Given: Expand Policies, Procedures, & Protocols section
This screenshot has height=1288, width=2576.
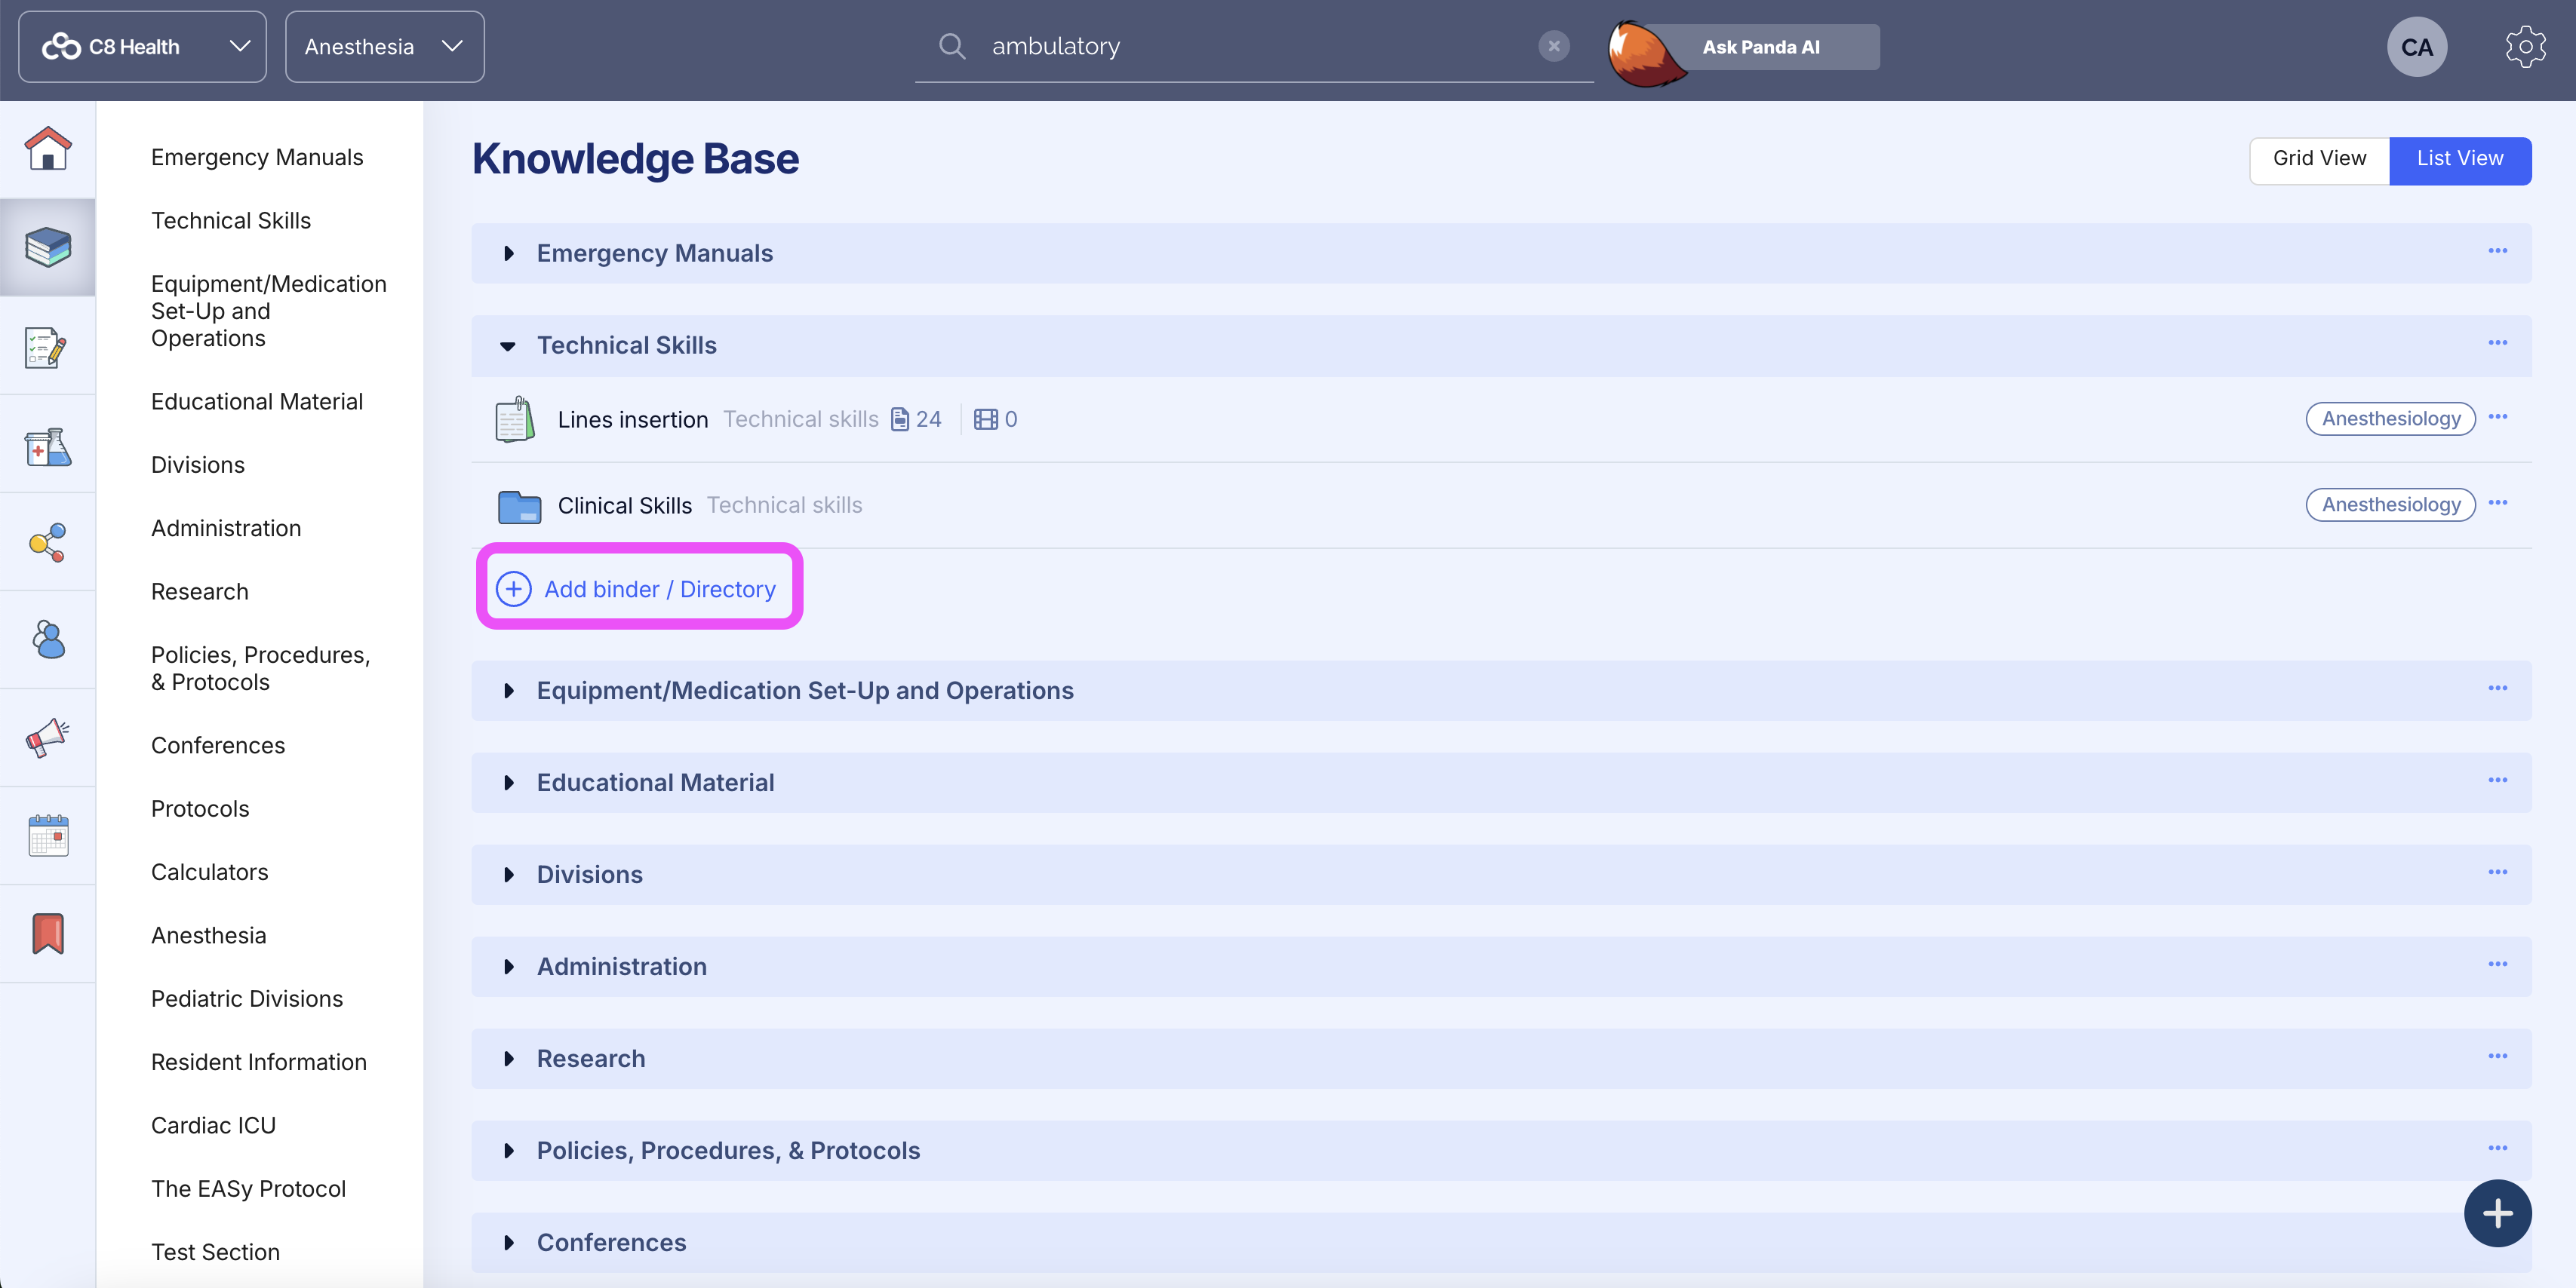Looking at the screenshot, I should [508, 1151].
